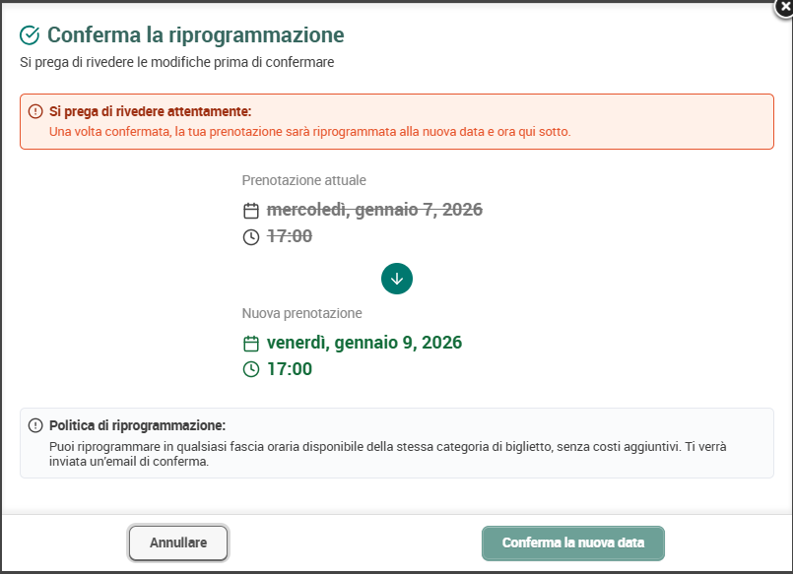Click the warning icon in the red alert box
Image resolution: width=793 pixels, height=574 pixels.
[x=35, y=111]
